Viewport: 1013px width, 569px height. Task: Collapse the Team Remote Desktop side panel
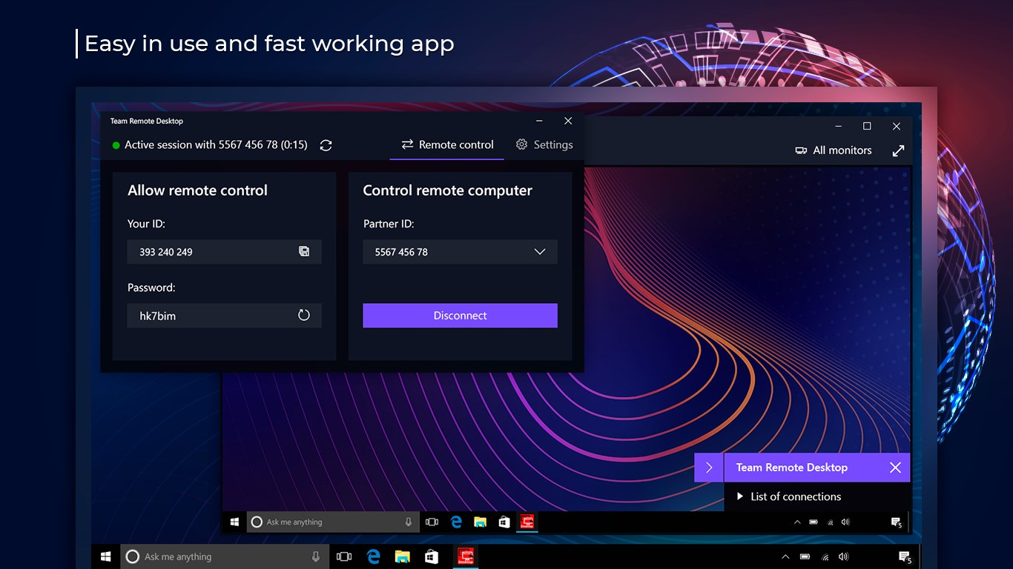[708, 467]
